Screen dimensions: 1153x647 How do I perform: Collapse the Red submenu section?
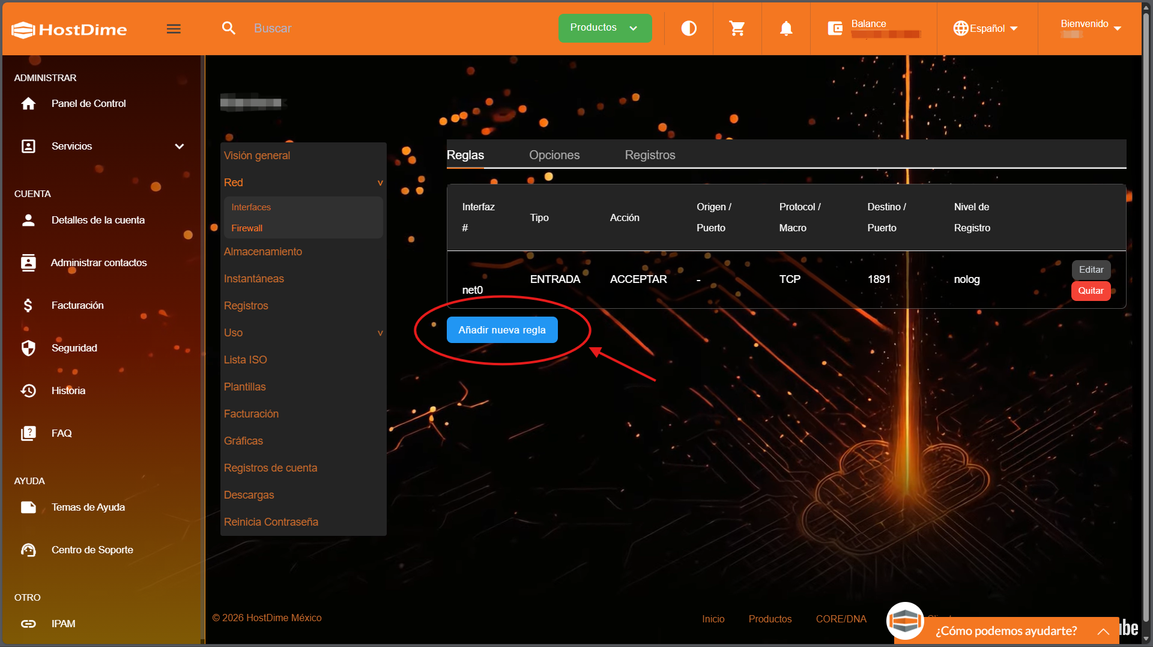point(380,183)
